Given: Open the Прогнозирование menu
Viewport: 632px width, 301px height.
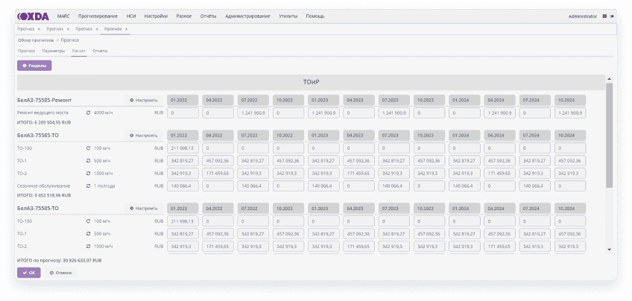Looking at the screenshot, I should pyautogui.click(x=98, y=16).
